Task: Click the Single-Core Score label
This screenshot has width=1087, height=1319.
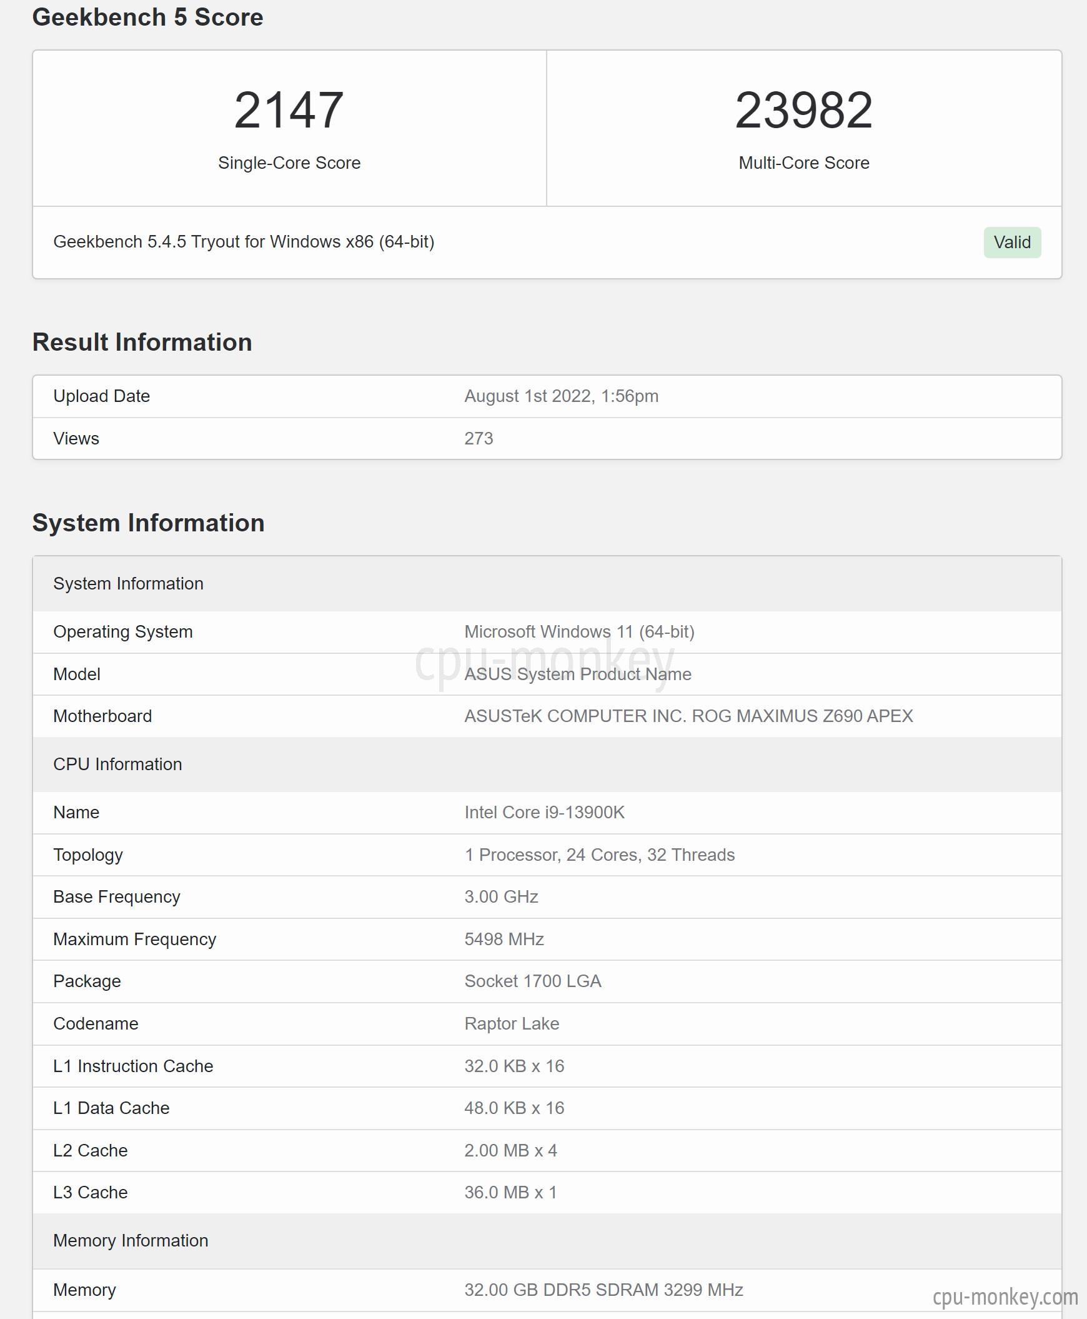Action: pyautogui.click(x=289, y=163)
